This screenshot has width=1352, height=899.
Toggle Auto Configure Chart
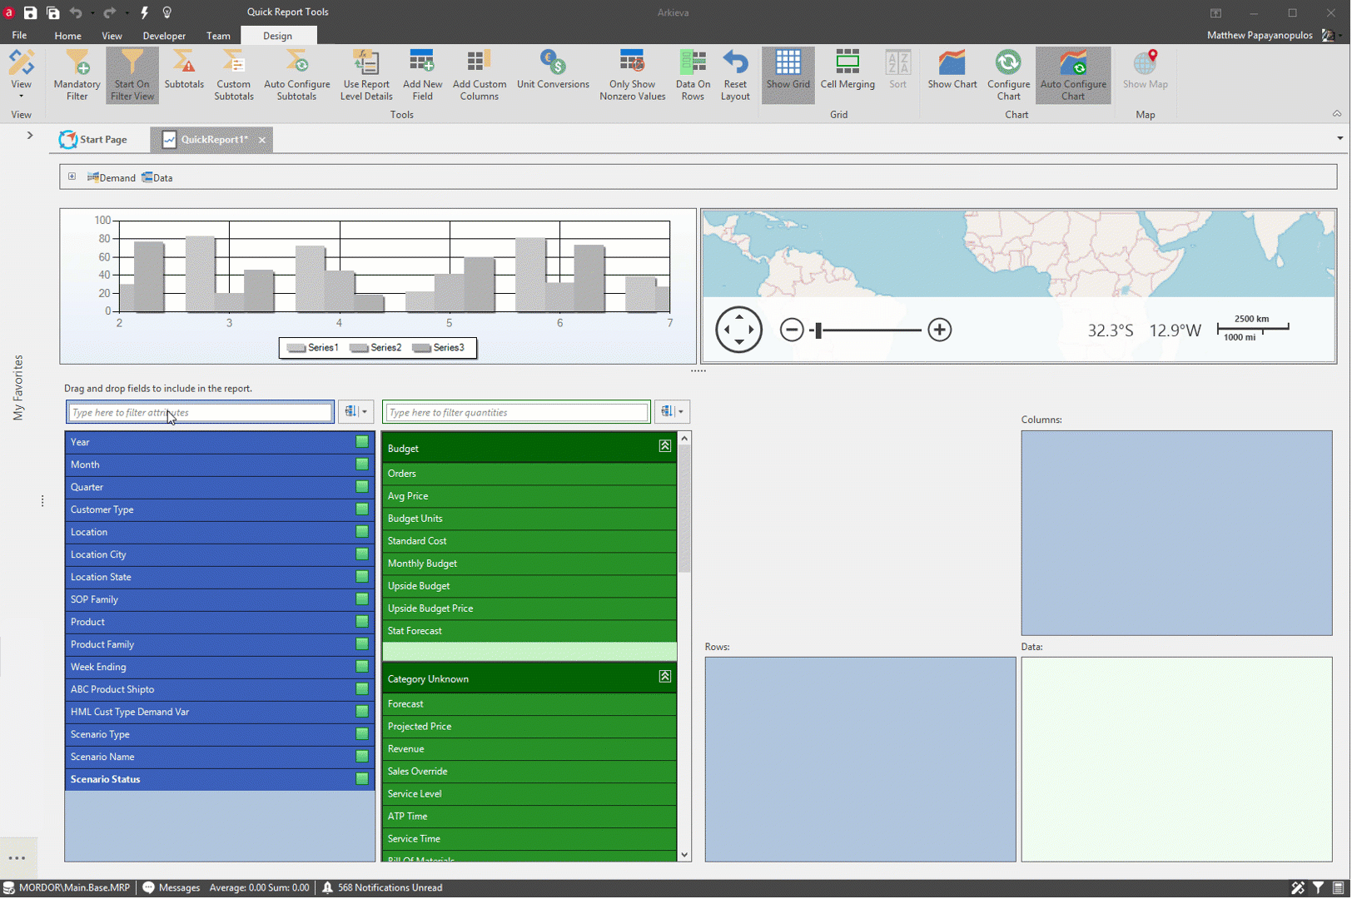[1072, 75]
